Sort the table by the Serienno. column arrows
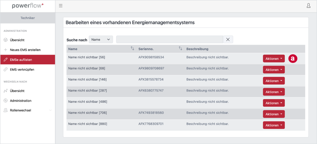This screenshot has height=144, width=317. tap(181, 48)
